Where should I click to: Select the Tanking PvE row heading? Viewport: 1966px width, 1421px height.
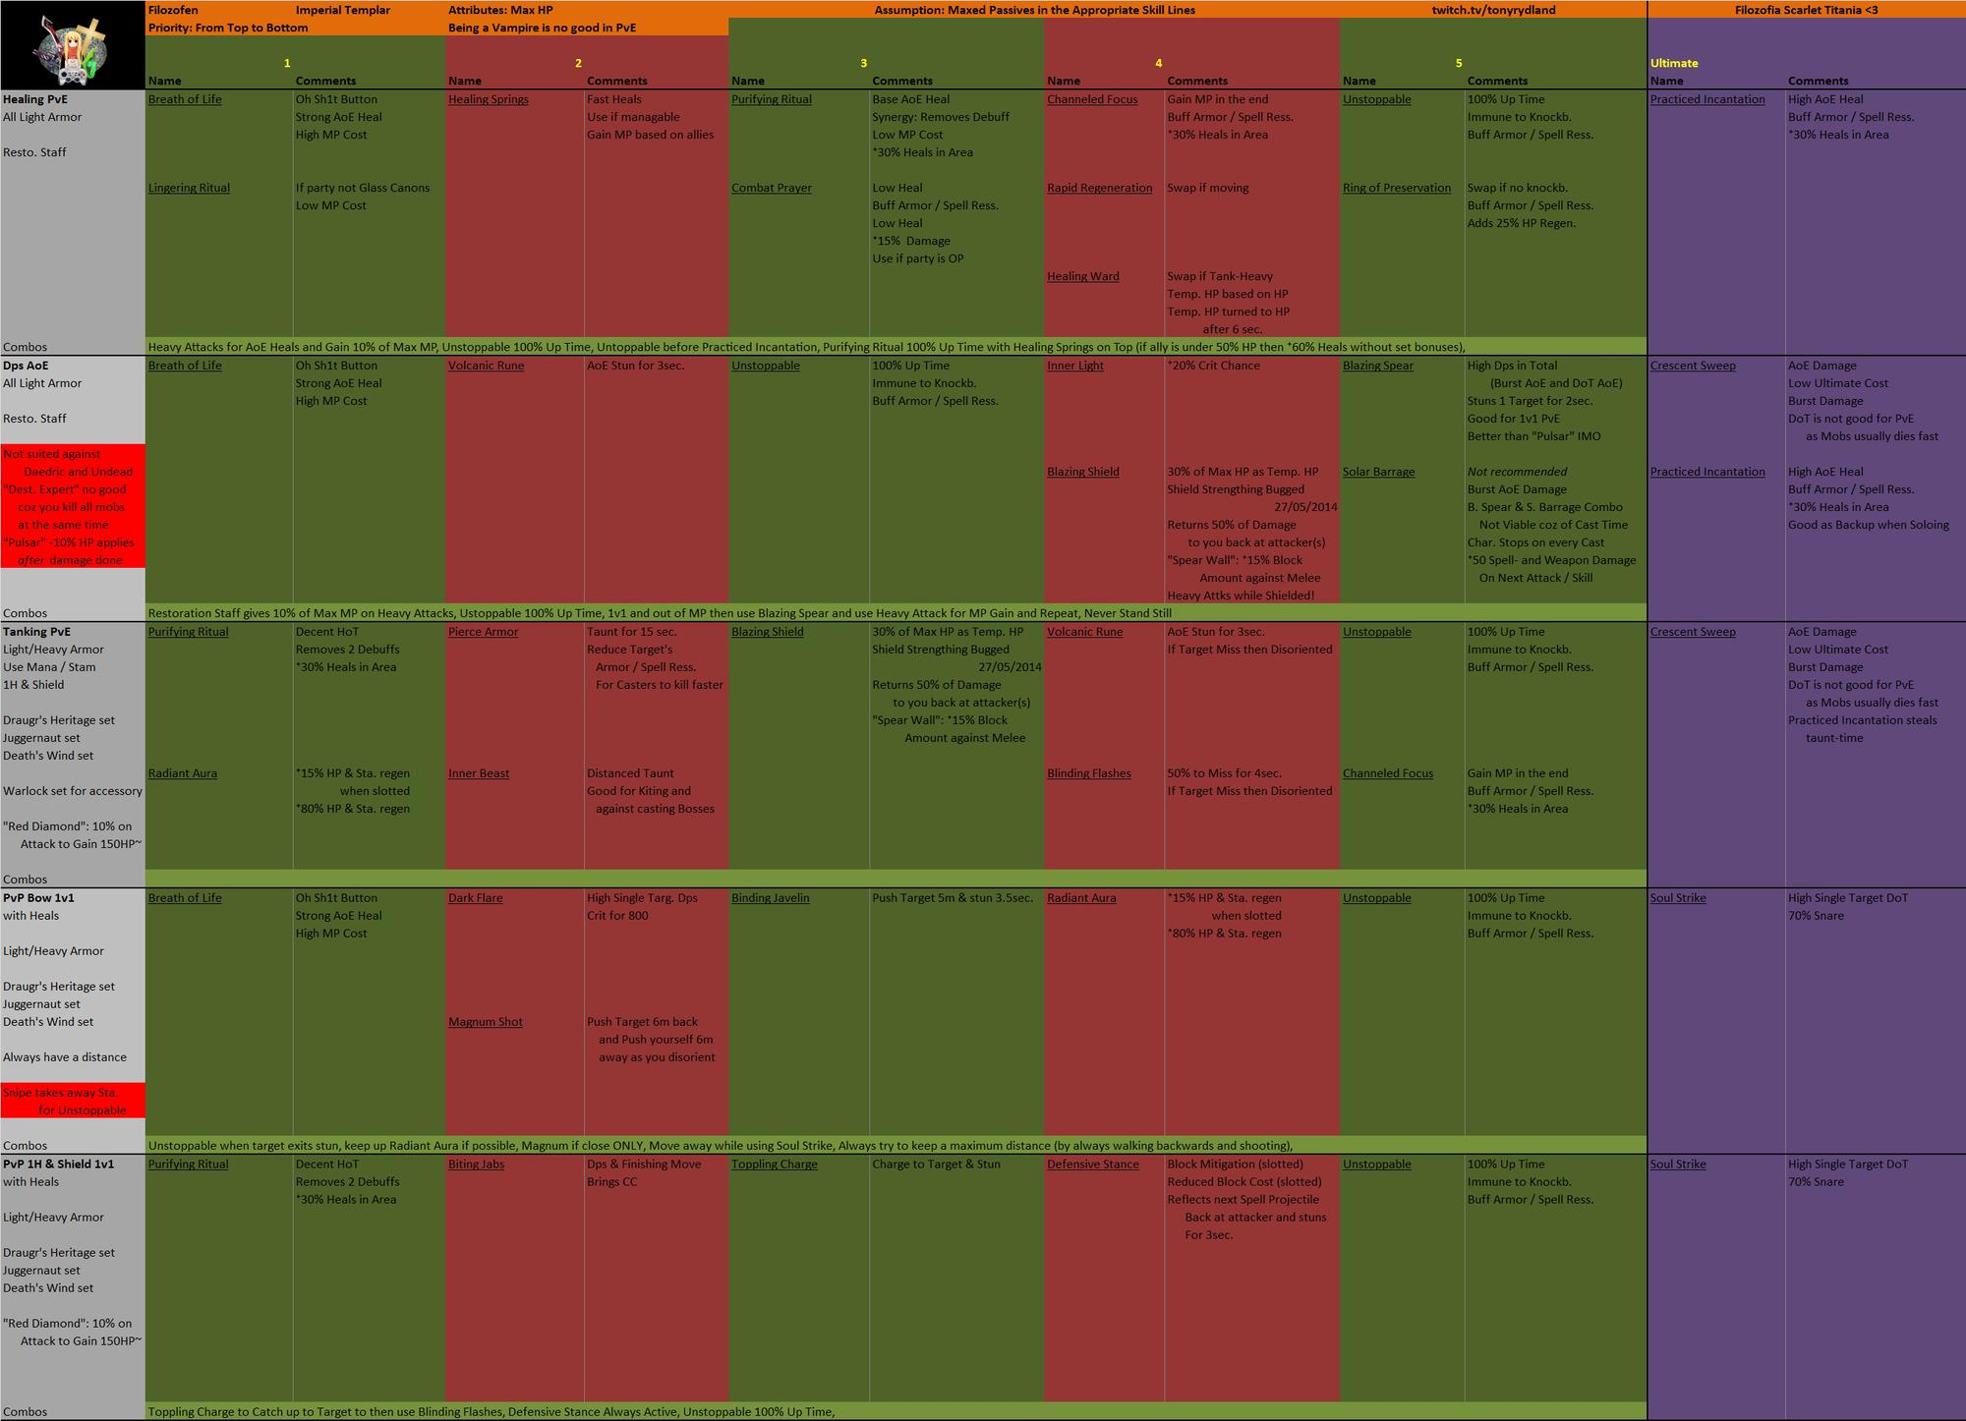click(36, 632)
